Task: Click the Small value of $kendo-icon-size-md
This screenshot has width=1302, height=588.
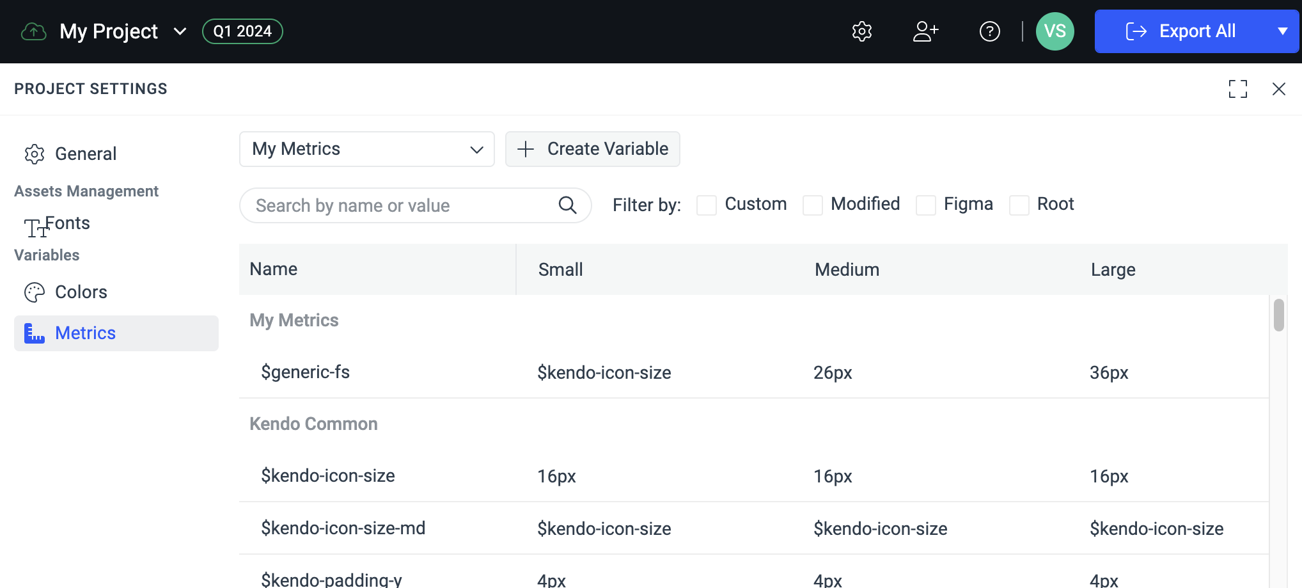Action: click(x=604, y=529)
